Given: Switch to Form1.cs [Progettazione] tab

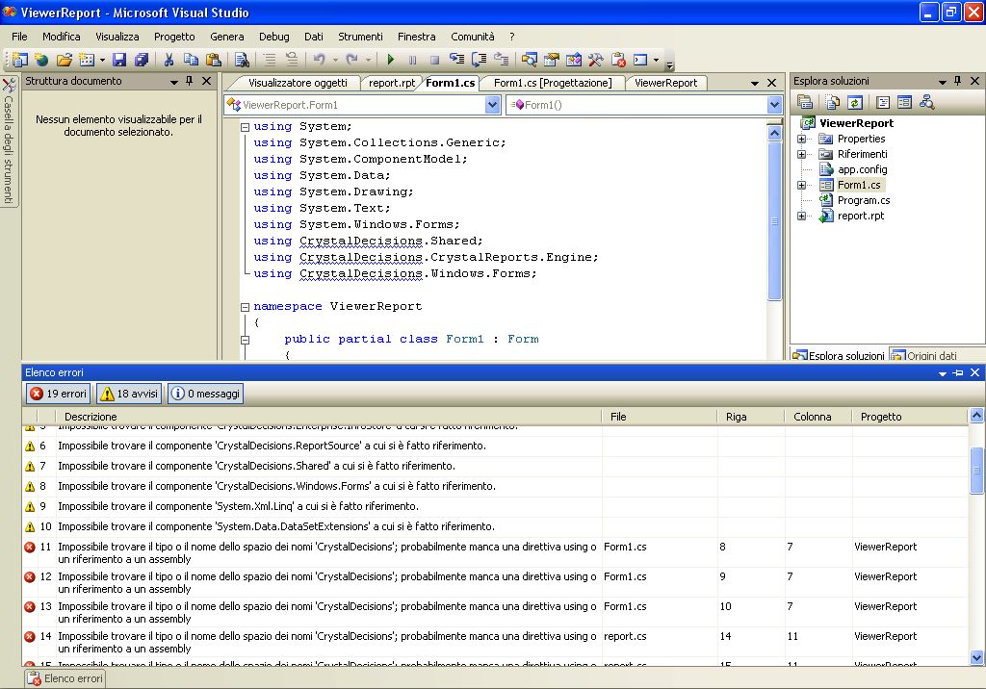Looking at the screenshot, I should (x=552, y=83).
